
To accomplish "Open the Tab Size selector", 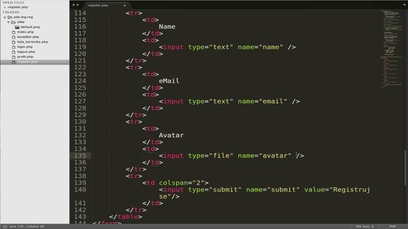I will tap(365, 226).
